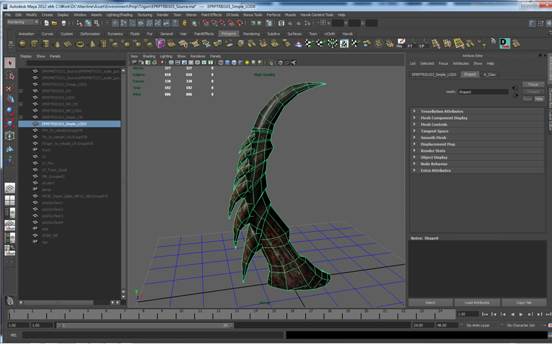Expand Tessellation Attributes section
552x345 pixels.
pos(414,111)
